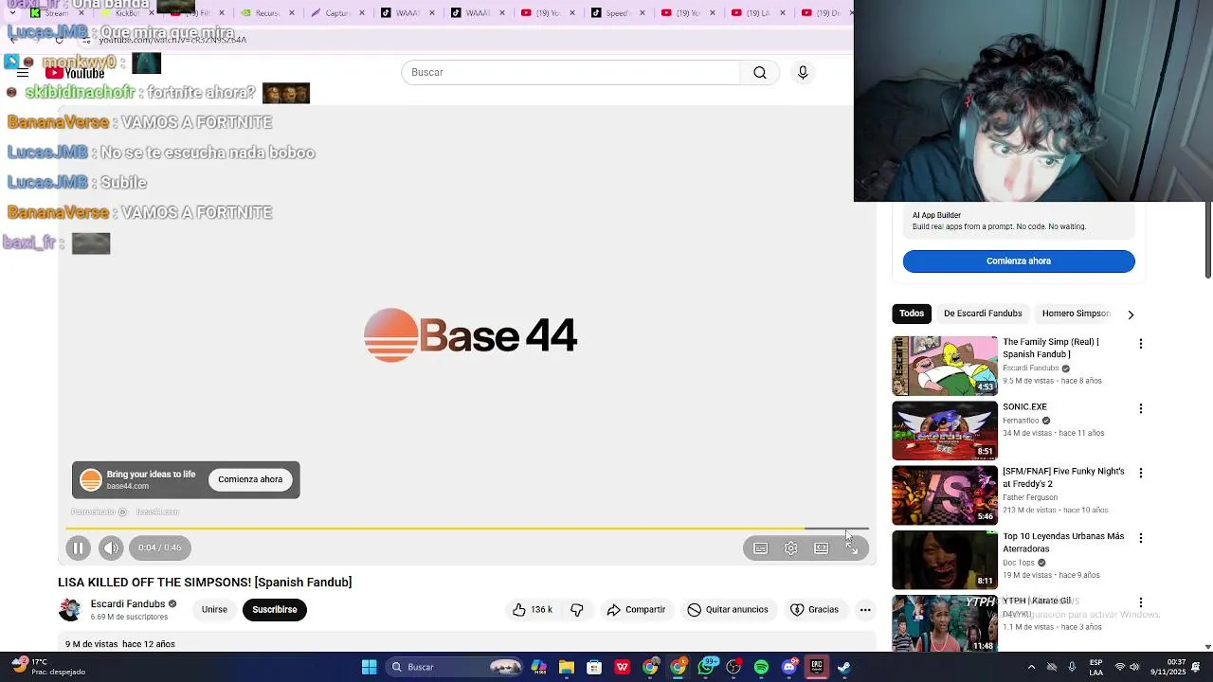This screenshot has height=682, width=1213.
Task: Click the Unirse membership button
Action: pyautogui.click(x=214, y=610)
